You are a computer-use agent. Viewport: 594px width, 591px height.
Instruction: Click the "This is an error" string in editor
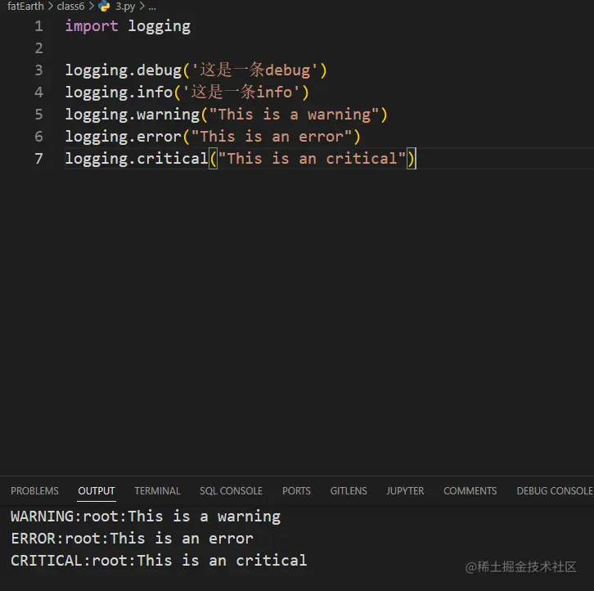pyautogui.click(x=272, y=137)
